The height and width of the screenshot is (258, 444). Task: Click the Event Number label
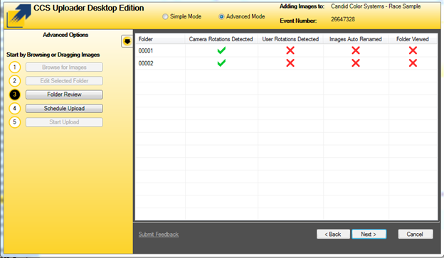298,21
